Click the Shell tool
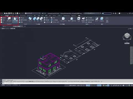This screenshot has width=133, height=99. pos(79,19)
